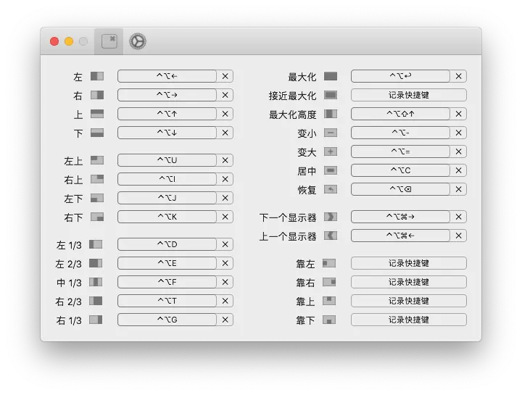Select the keyboard shortcuts tab in toolbar
Viewport: 522px width, 395px height.
(x=109, y=41)
